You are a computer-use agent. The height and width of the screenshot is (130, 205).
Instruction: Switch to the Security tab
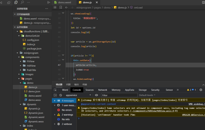pyautogui.click(x=155, y=90)
